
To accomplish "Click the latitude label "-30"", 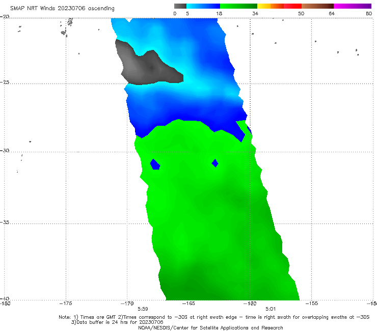I will [5, 150].
